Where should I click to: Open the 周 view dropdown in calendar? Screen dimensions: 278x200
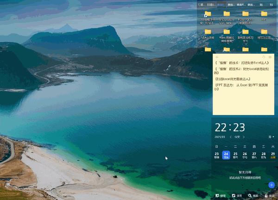271,137
